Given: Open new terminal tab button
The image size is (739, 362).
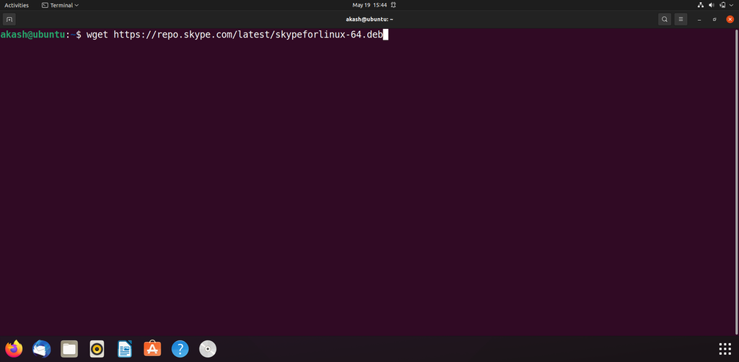Looking at the screenshot, I should 9,19.
